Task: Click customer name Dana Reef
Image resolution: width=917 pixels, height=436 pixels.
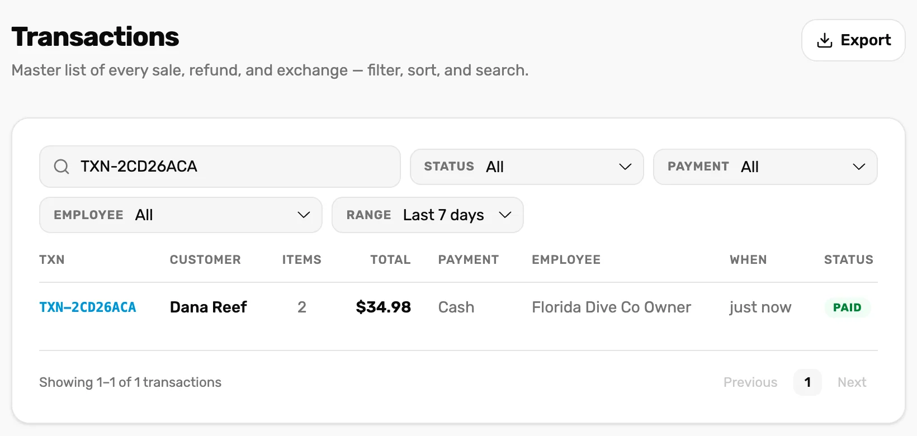Action: tap(209, 307)
